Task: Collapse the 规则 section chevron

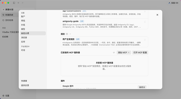Action: [70, 34]
